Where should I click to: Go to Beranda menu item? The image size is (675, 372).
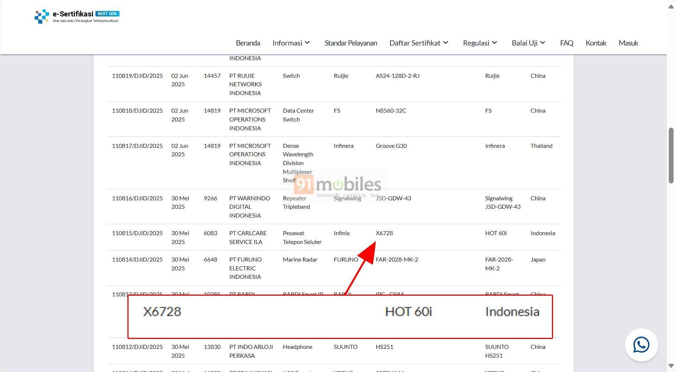click(248, 43)
